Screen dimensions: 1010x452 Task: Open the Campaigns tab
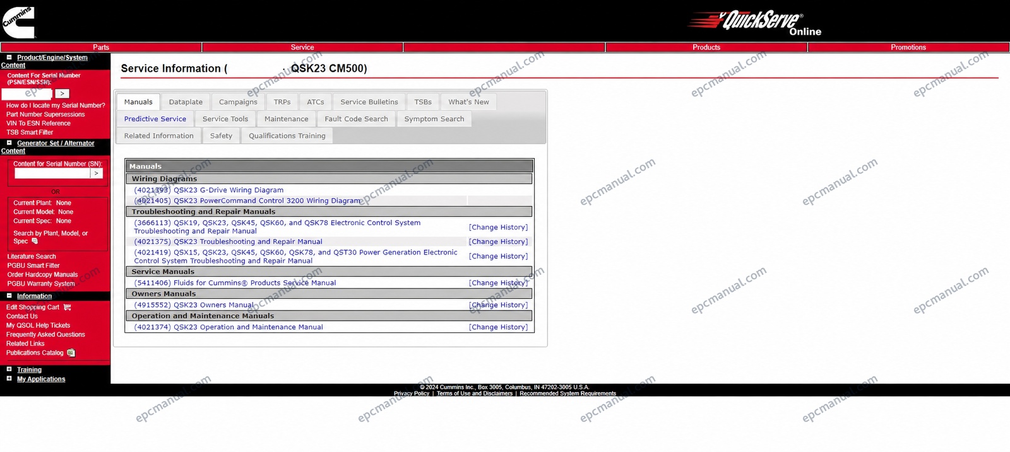point(238,101)
